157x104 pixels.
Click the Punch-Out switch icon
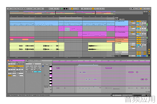click(95, 9)
